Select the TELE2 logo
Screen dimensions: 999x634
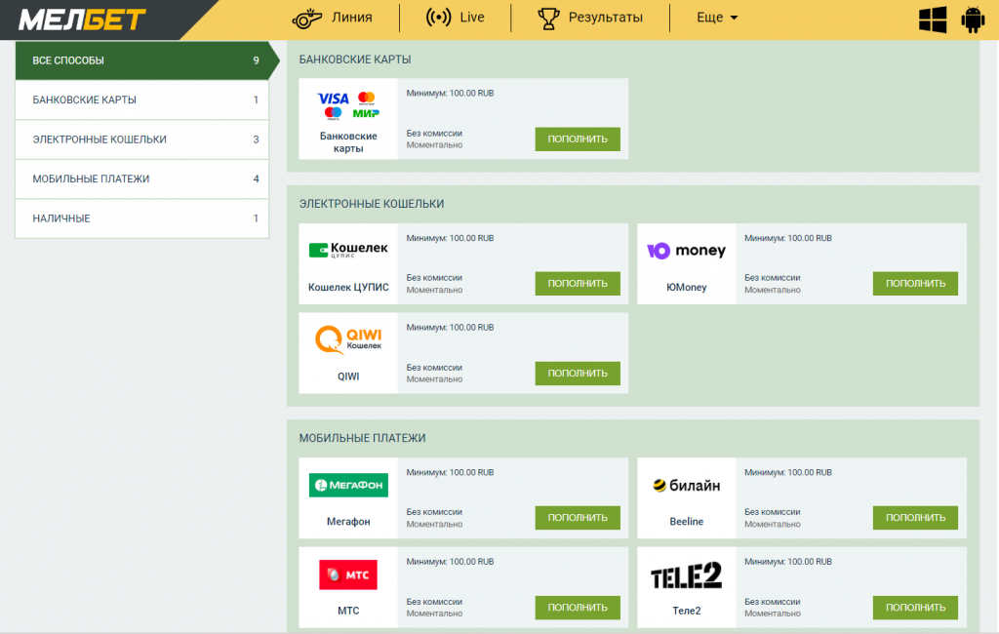coord(686,575)
